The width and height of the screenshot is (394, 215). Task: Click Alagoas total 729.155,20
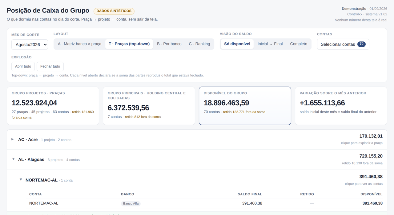[371, 156]
